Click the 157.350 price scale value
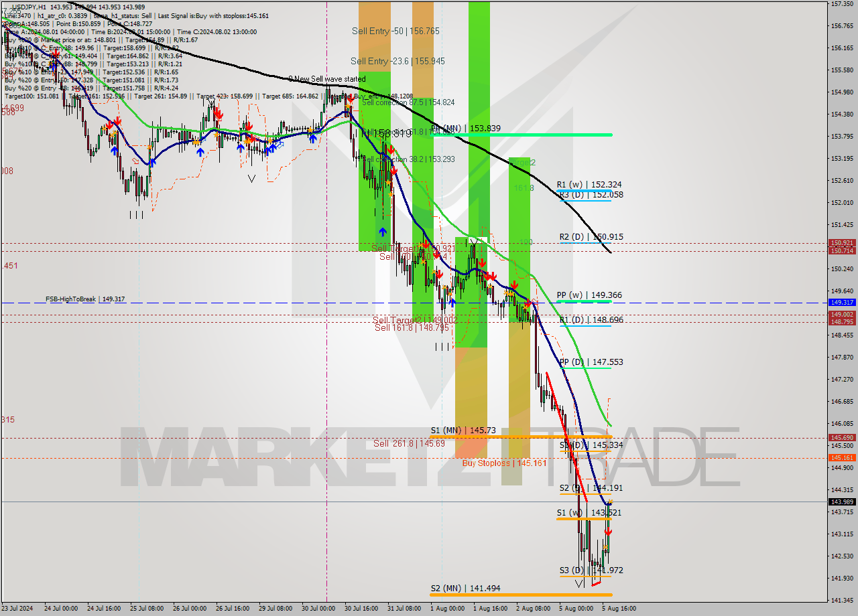The width and height of the screenshot is (858, 616). pyautogui.click(x=842, y=4)
